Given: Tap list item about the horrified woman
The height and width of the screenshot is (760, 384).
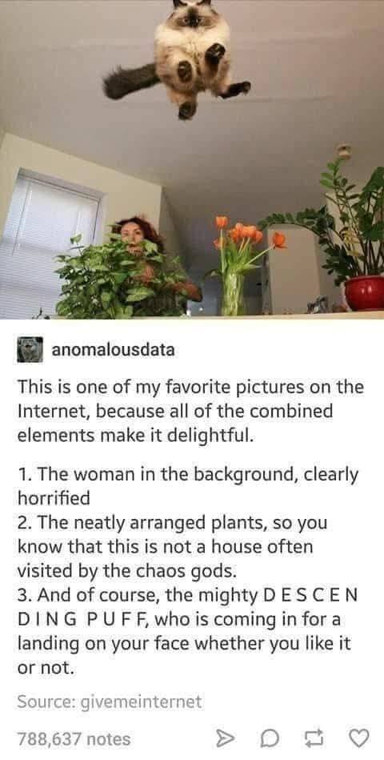Looking at the screenshot, I should click(188, 486).
